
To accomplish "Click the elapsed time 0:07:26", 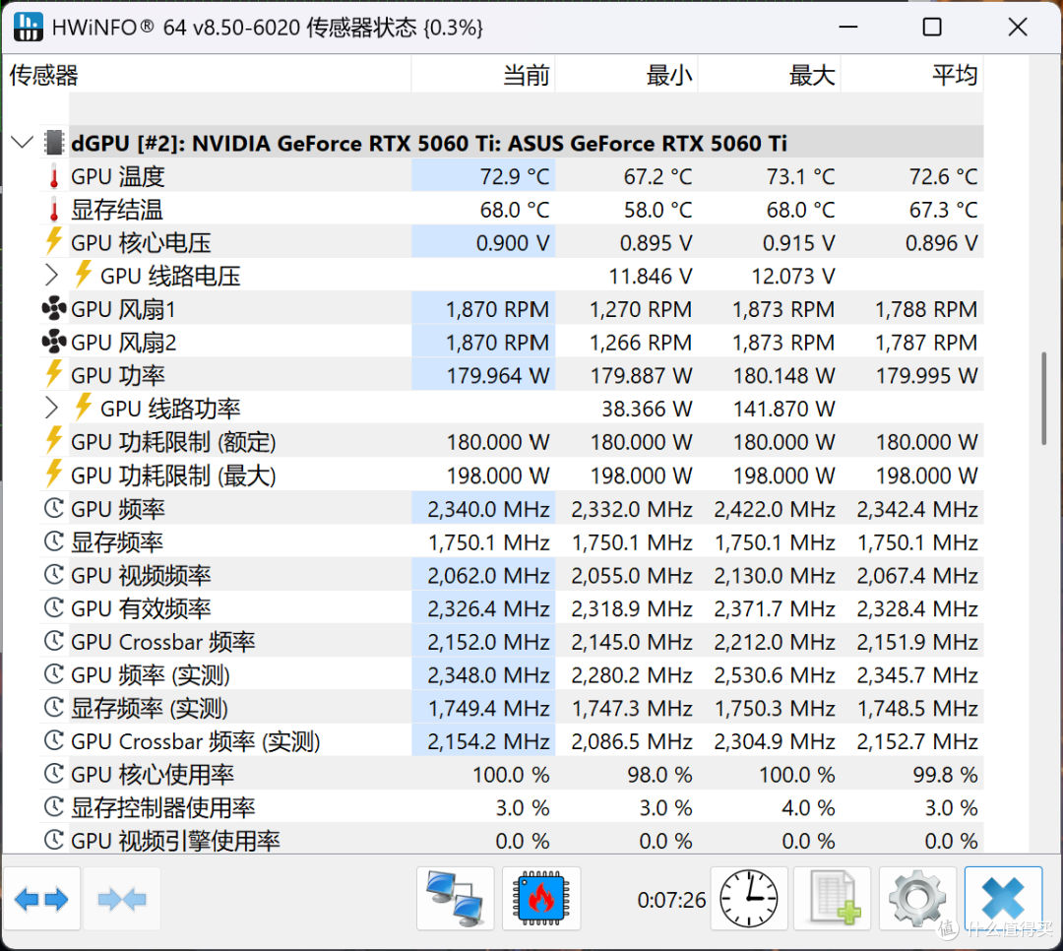I will click(x=671, y=900).
